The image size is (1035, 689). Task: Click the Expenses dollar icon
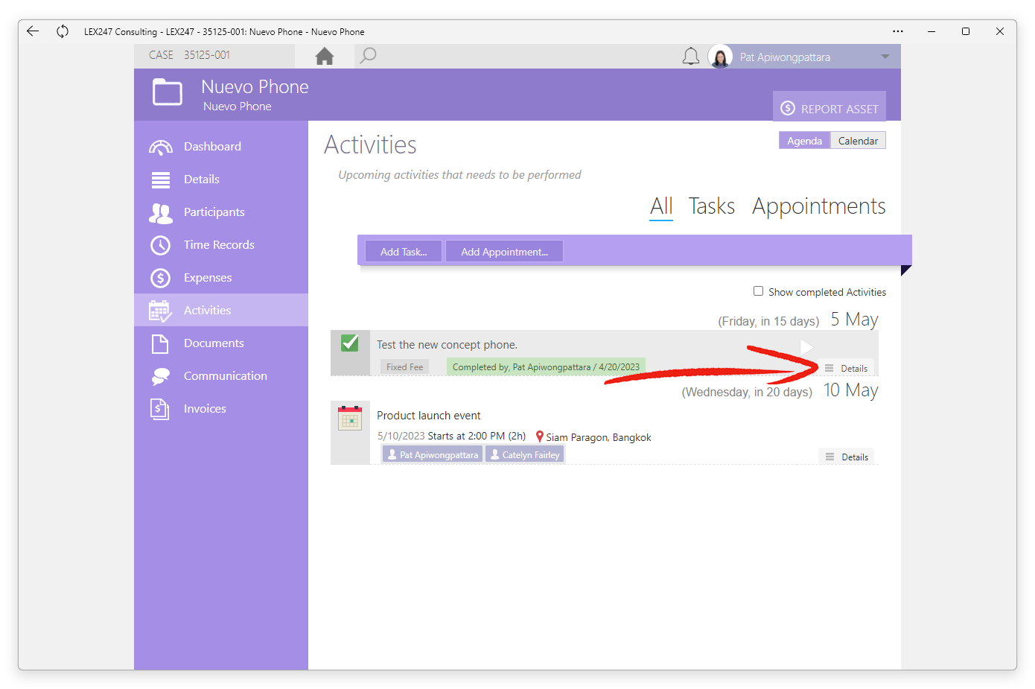(x=161, y=278)
